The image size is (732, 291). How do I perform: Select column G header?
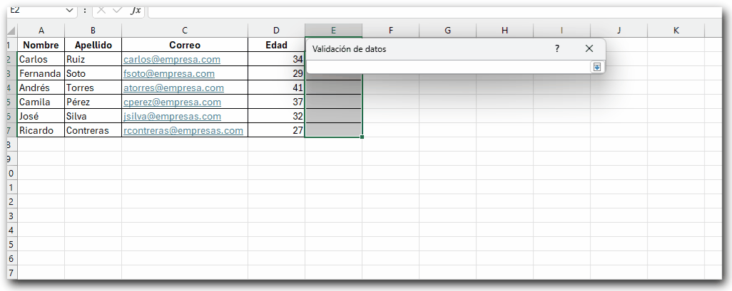point(448,31)
